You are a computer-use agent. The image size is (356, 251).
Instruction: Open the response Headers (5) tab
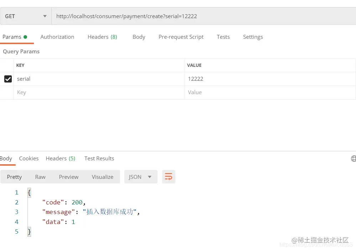[60, 158]
